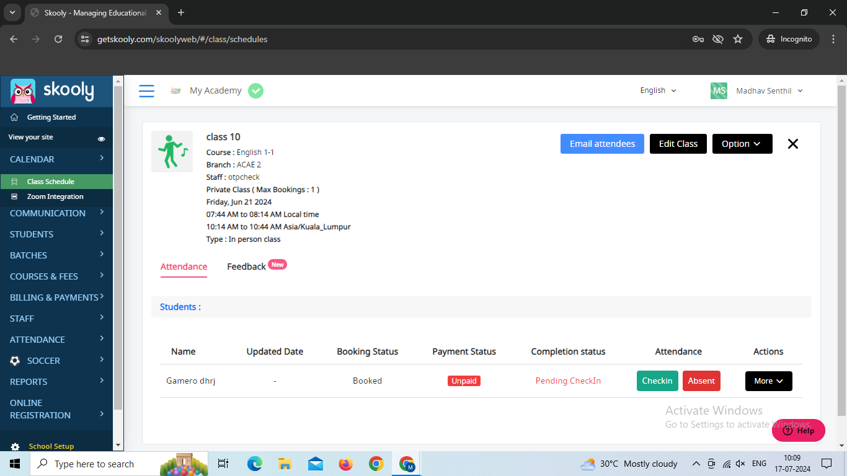Screen dimensions: 847x476
Task: Click the Help button
Action: pyautogui.click(x=799, y=431)
